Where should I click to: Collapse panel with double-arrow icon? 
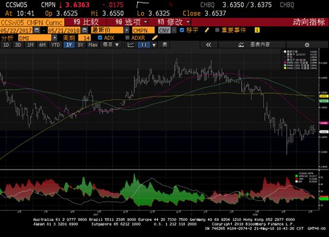pyautogui.click(x=208, y=45)
